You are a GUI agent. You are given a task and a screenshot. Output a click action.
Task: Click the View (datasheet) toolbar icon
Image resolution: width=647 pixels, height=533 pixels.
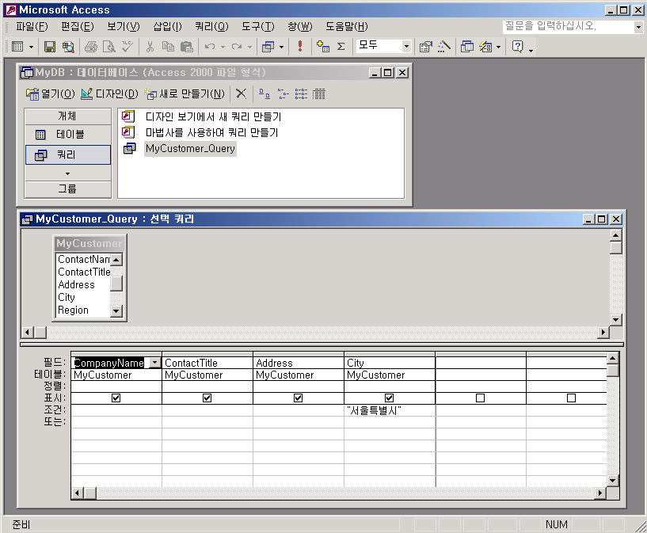17,47
